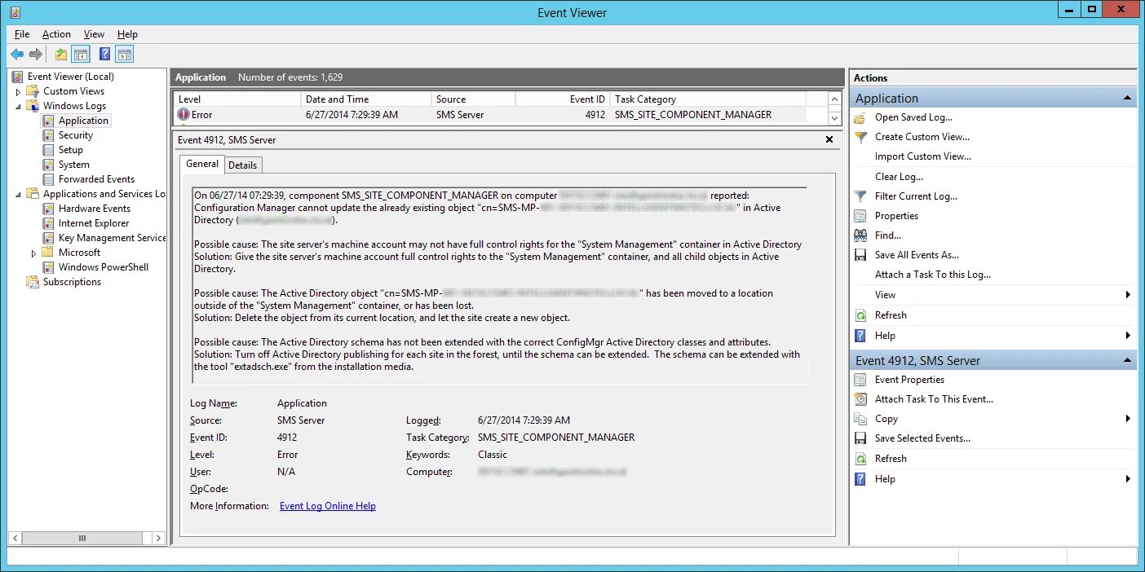Click the tree pane horizontal scrollbar right arrow
1145x572 pixels.
(x=159, y=539)
